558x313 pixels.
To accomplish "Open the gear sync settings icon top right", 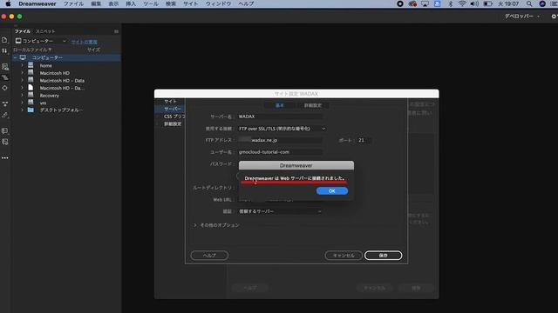I will (x=555, y=17).
